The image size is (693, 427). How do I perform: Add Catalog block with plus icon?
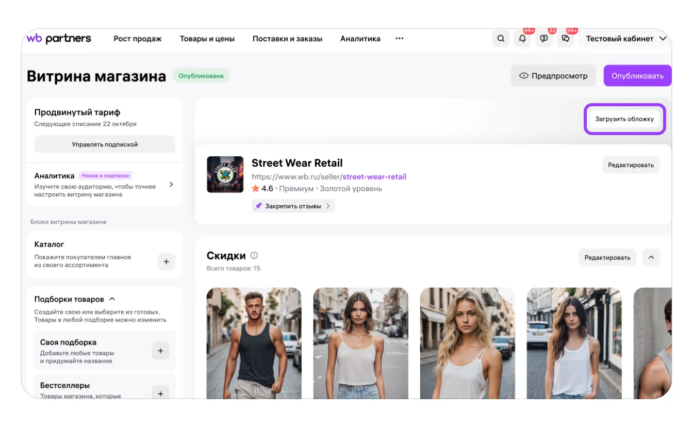click(x=166, y=261)
